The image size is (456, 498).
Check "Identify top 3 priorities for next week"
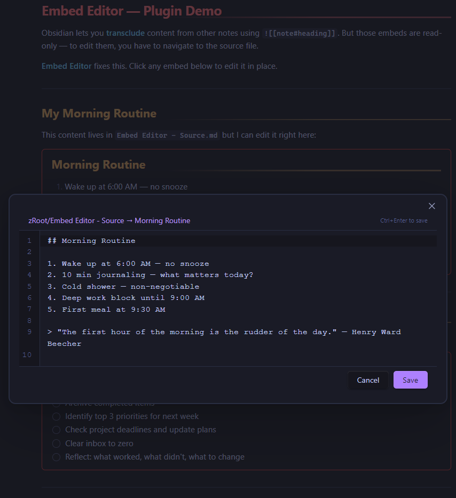coord(56,416)
